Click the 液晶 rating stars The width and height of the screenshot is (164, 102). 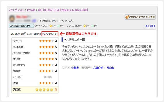(x=46, y=83)
